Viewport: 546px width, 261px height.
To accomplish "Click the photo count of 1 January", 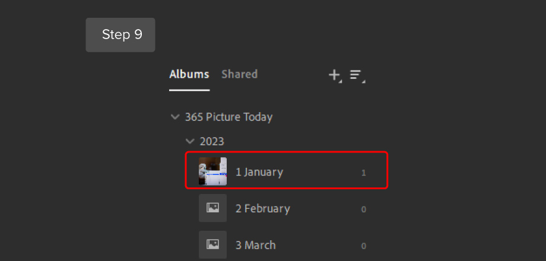I will (x=364, y=173).
